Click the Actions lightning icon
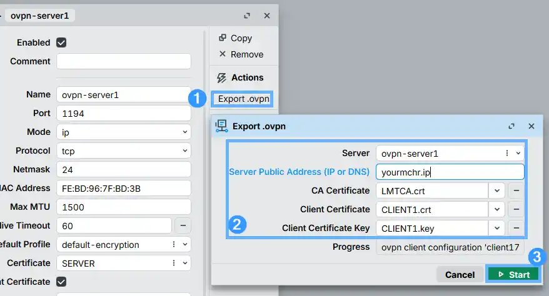The image size is (549, 296). (x=221, y=77)
